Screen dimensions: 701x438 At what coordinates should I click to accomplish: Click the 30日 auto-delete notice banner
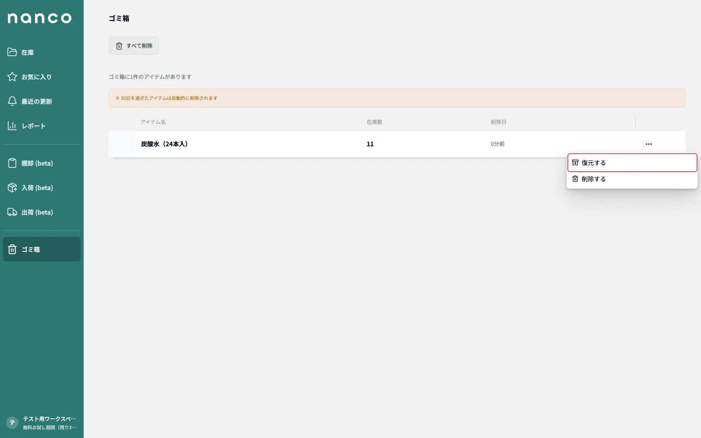pyautogui.click(x=397, y=98)
